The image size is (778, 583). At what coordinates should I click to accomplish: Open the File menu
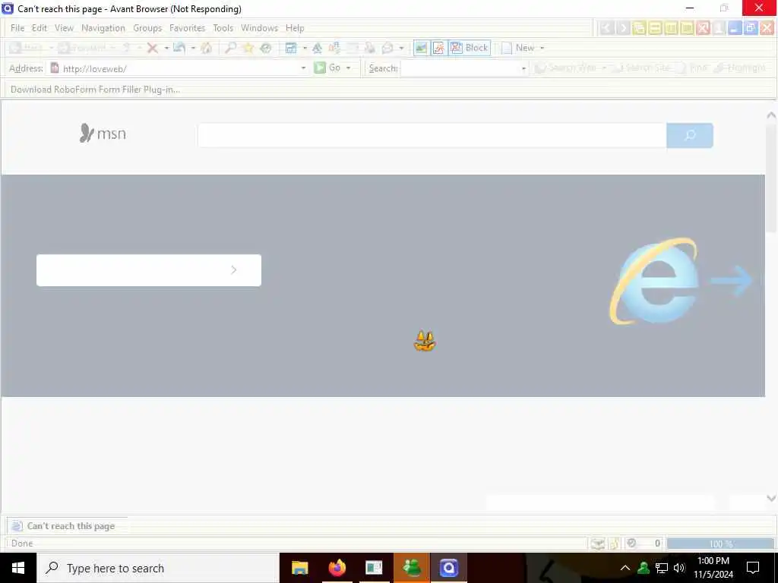point(17,28)
